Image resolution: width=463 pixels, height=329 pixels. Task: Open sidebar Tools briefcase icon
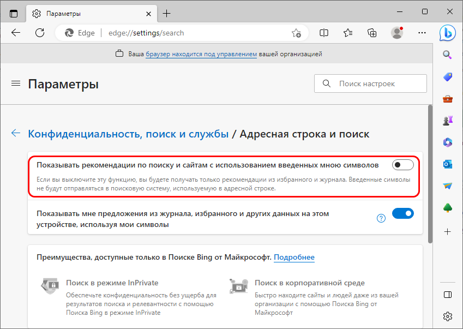(x=448, y=99)
